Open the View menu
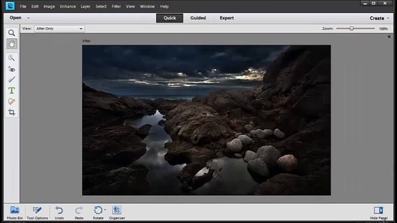Viewport: 397px width, 223px height. coord(131,7)
